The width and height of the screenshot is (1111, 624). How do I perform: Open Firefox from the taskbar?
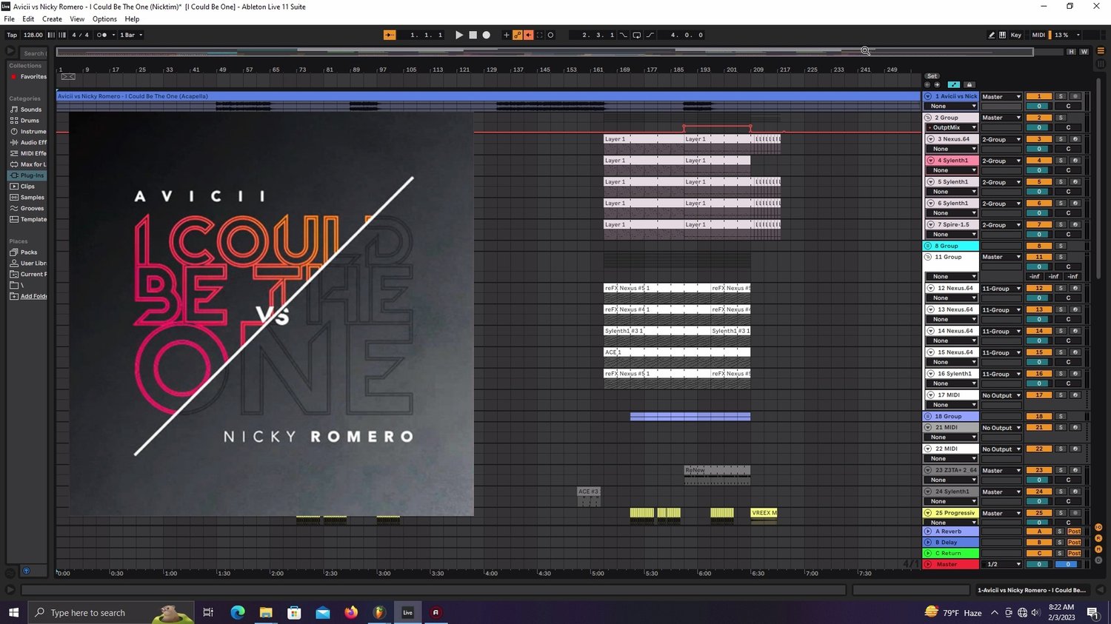pyautogui.click(x=351, y=613)
